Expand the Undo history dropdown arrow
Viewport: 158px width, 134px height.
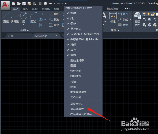pyautogui.click(x=55, y=3)
